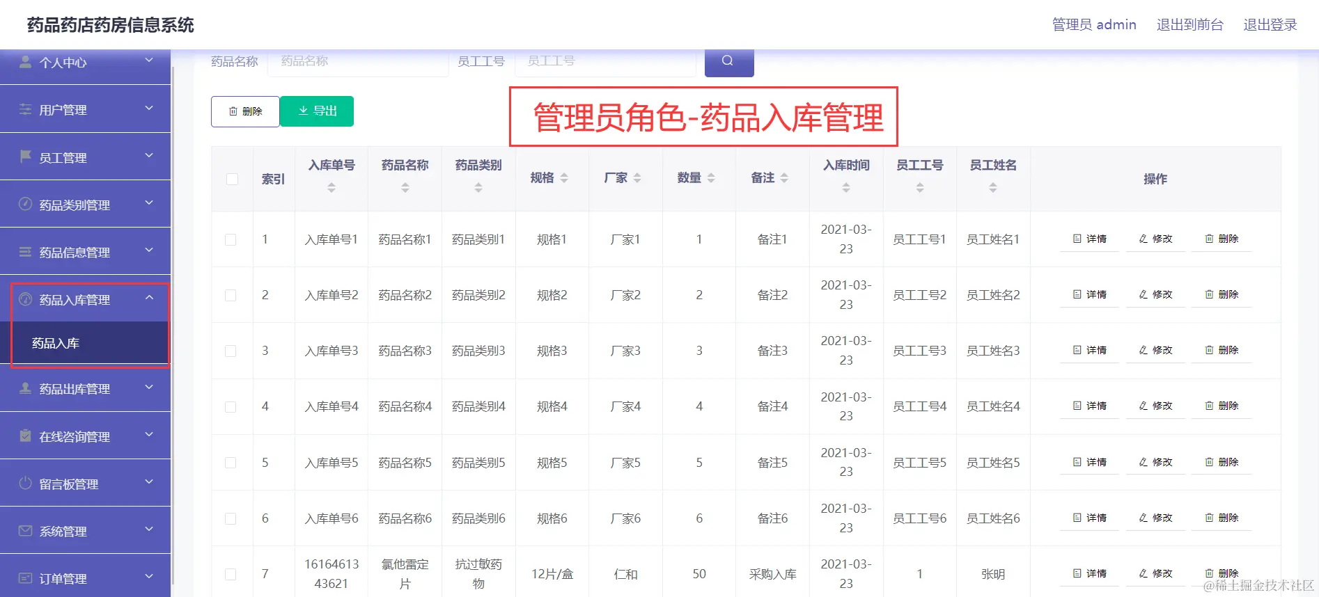Open the 药品出库管理 menu label
The width and height of the screenshot is (1319, 597).
coord(75,389)
